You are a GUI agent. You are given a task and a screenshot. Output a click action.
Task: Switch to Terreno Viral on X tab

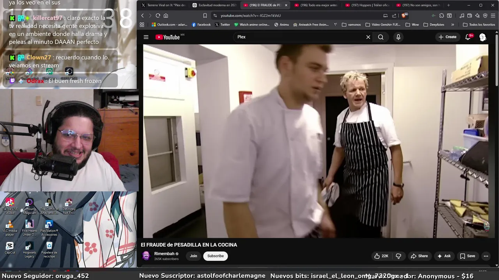[164, 5]
